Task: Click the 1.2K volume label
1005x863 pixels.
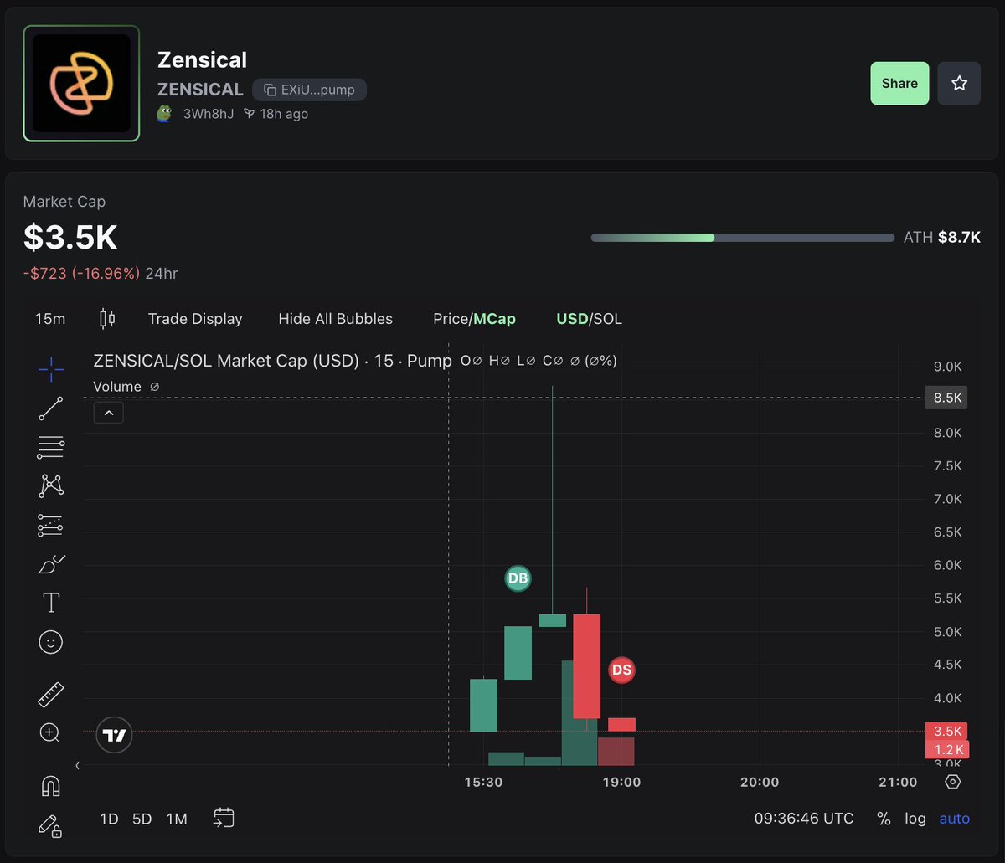Action: point(946,749)
